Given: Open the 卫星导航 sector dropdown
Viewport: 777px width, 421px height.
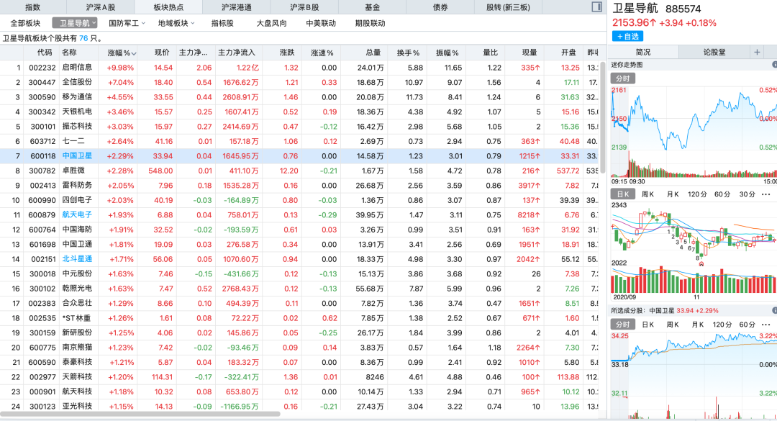Looking at the screenshot, I should coord(75,23).
